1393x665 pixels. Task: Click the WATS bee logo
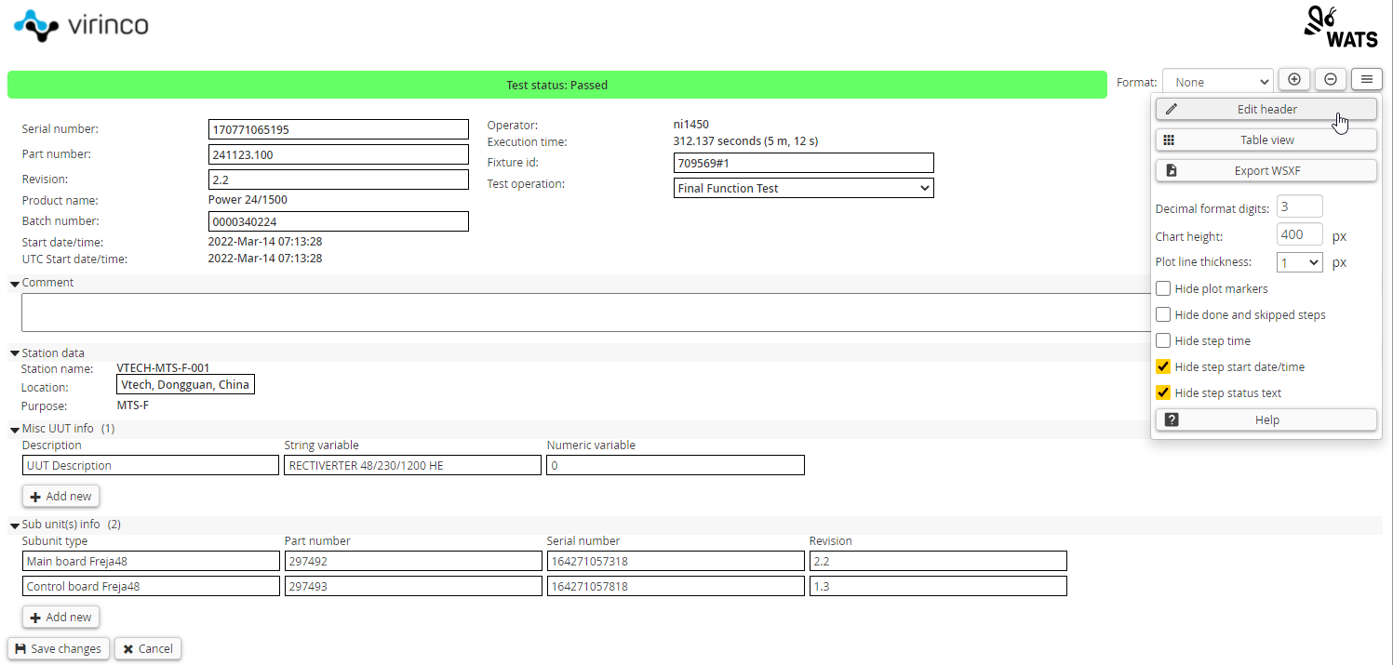[1340, 27]
